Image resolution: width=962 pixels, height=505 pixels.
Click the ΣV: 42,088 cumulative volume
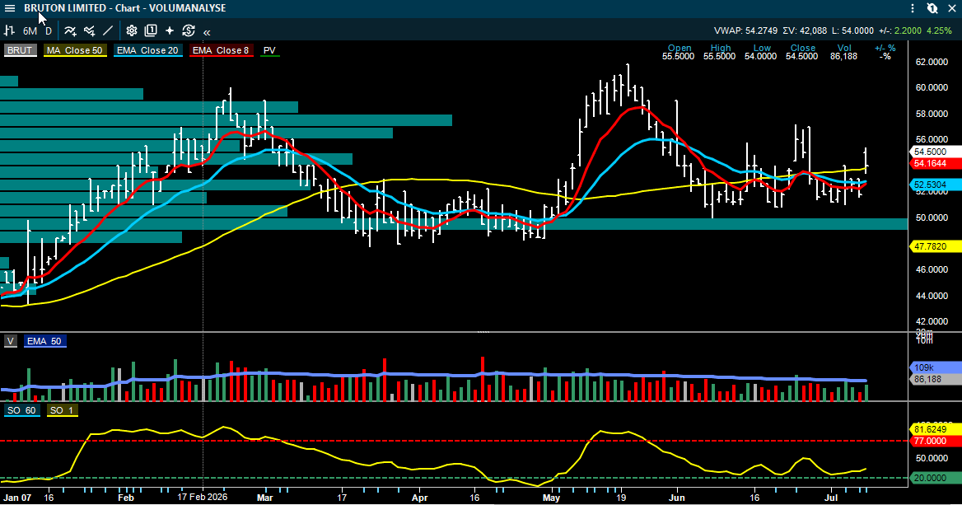(x=805, y=30)
